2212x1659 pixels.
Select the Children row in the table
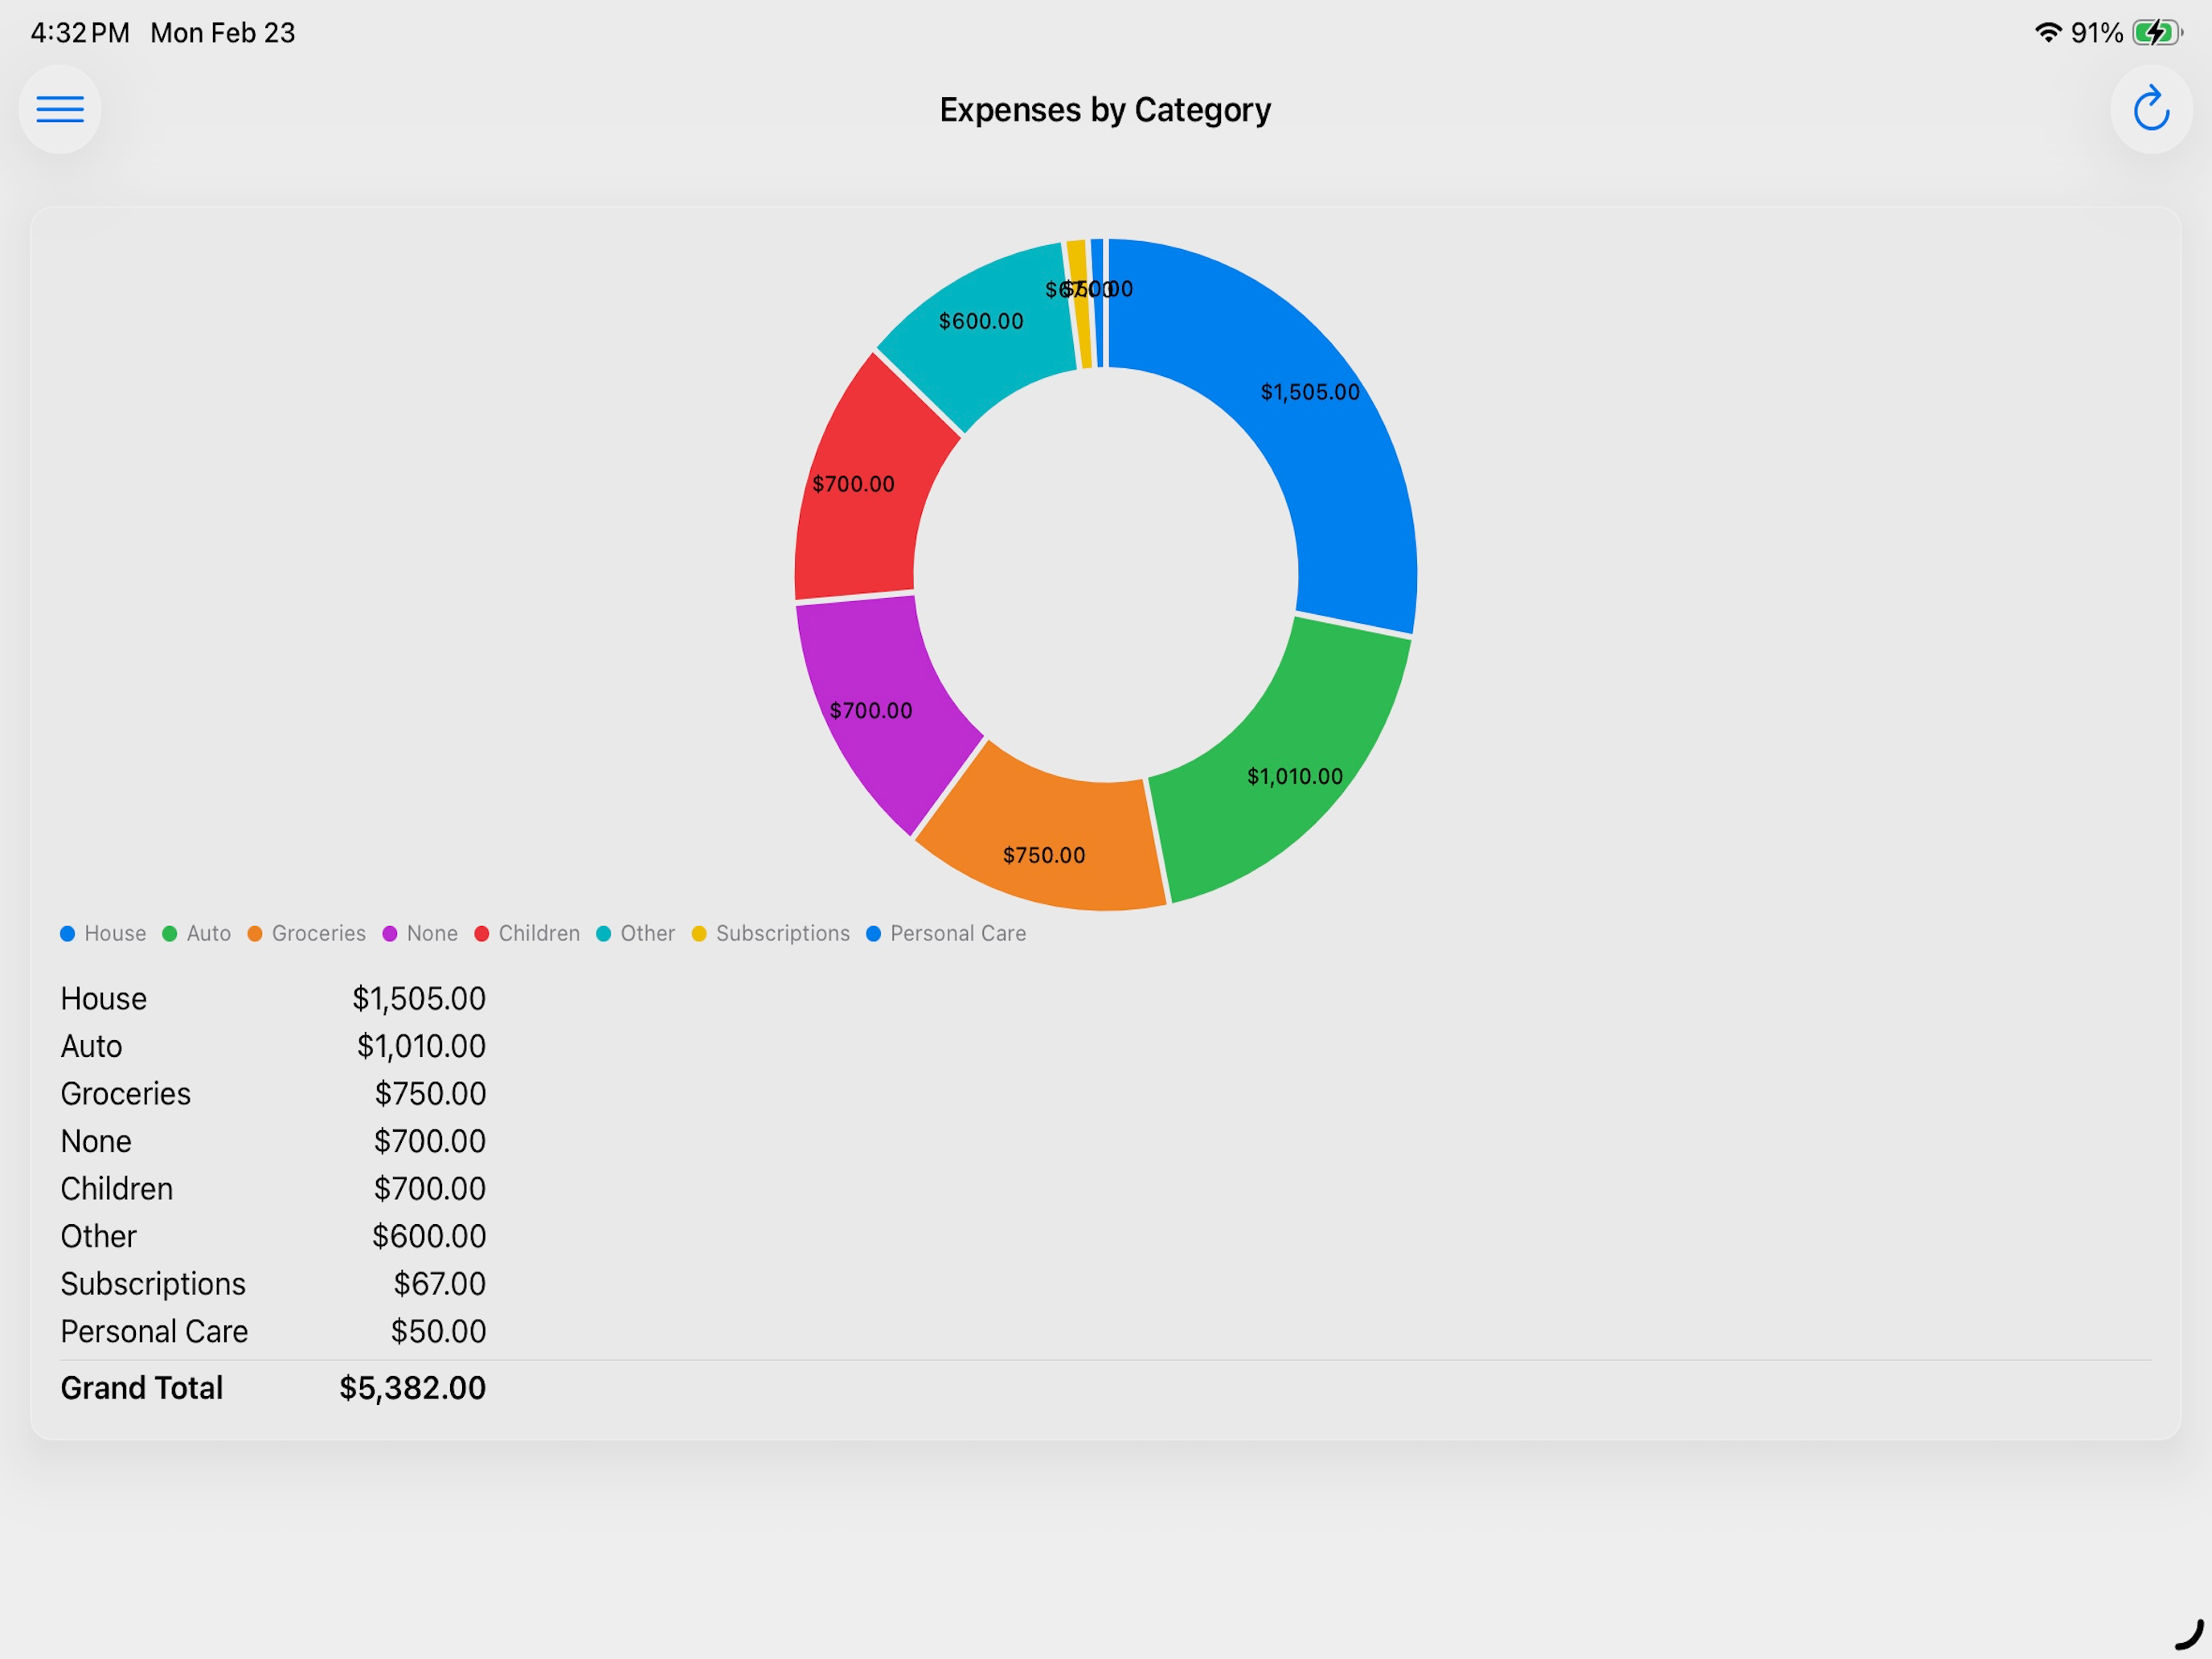[273, 1188]
